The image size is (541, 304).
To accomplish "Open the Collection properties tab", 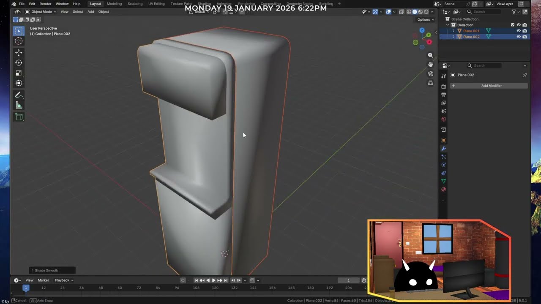I will click(443, 130).
